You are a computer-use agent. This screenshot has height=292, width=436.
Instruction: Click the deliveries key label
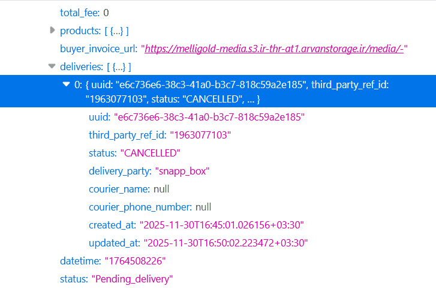[x=81, y=67]
